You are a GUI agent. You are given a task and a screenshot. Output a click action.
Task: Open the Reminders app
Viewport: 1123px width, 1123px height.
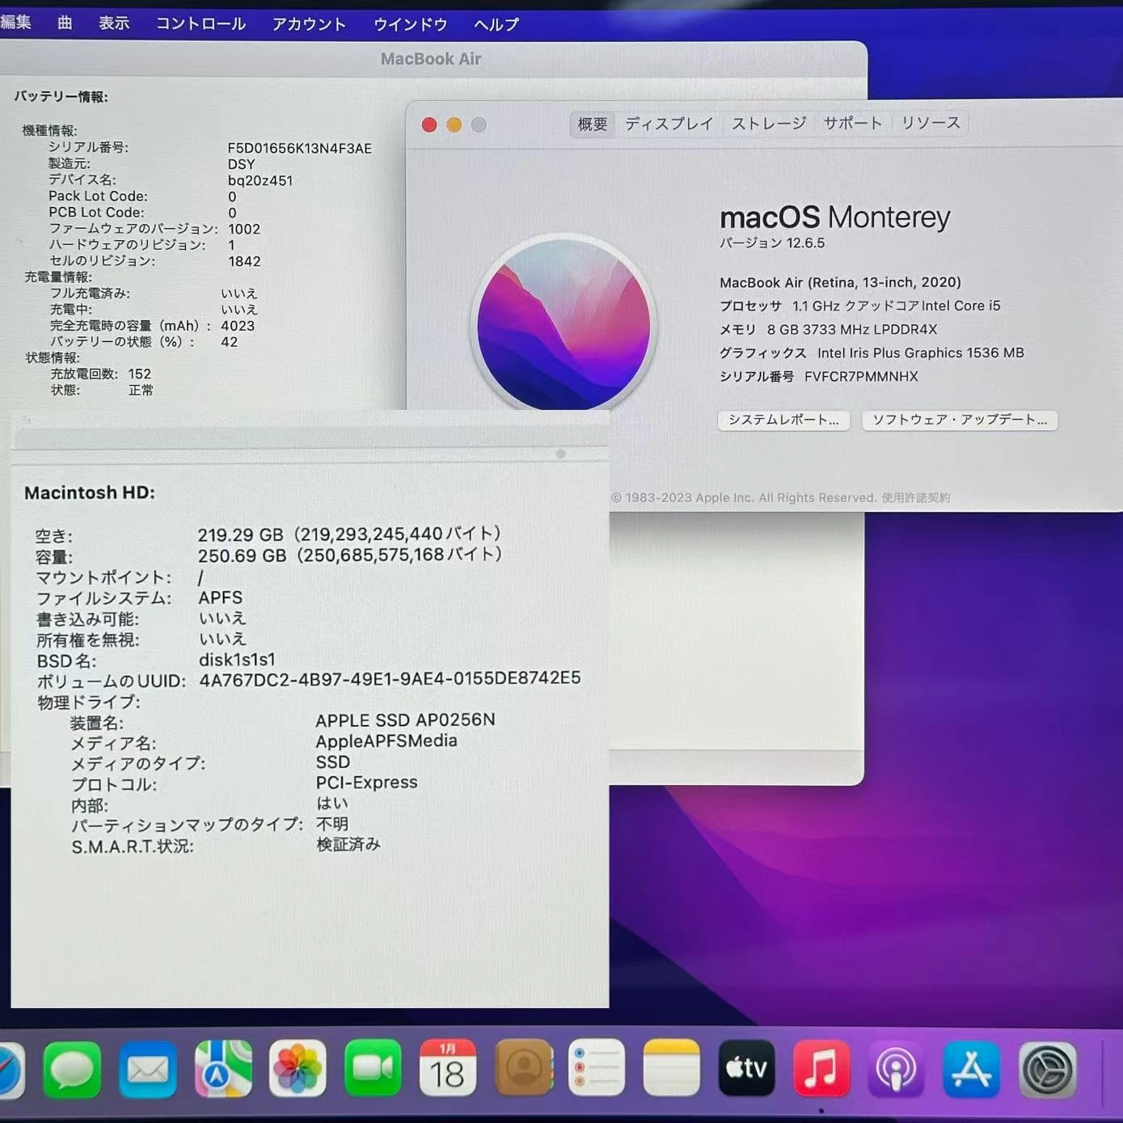point(597,1069)
